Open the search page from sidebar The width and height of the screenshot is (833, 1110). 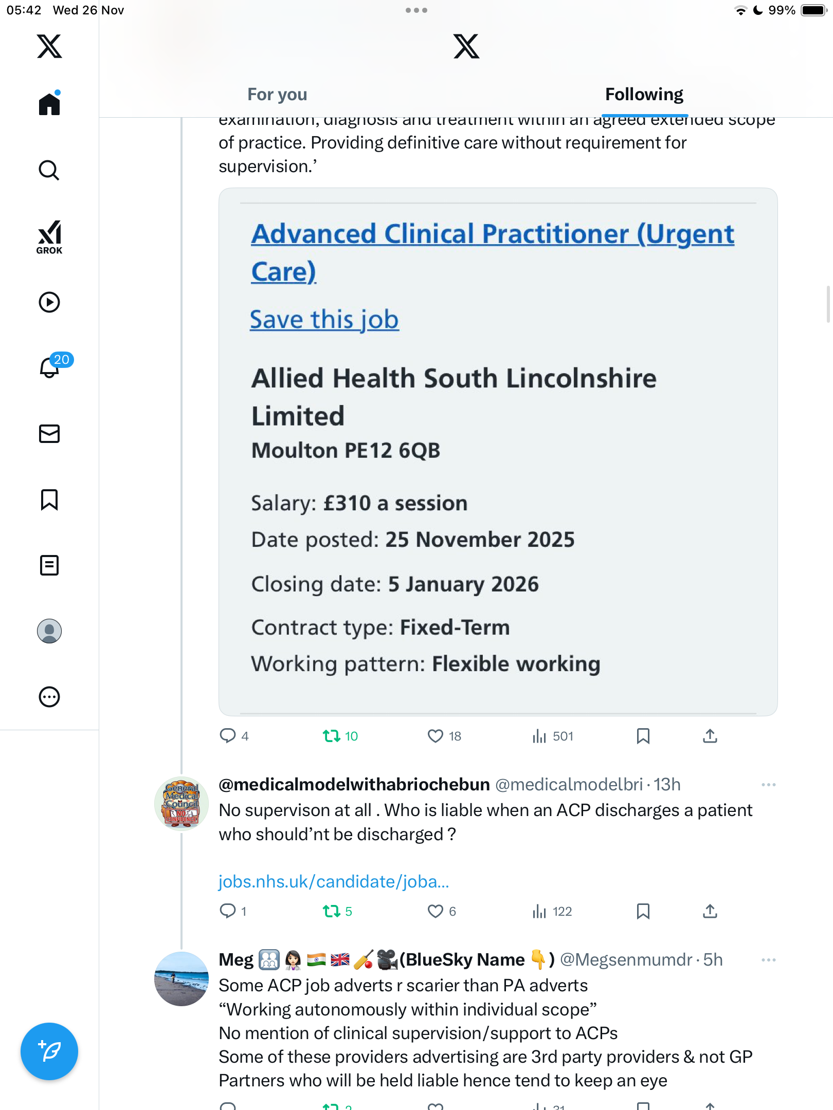(x=49, y=171)
